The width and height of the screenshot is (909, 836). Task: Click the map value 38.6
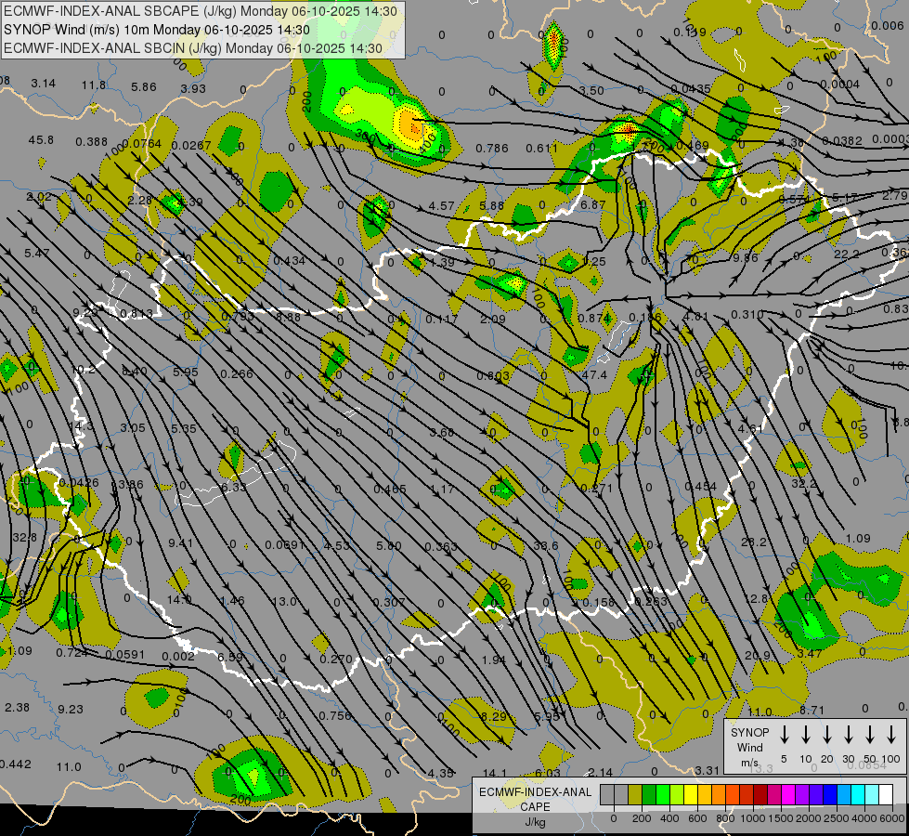[x=546, y=546]
